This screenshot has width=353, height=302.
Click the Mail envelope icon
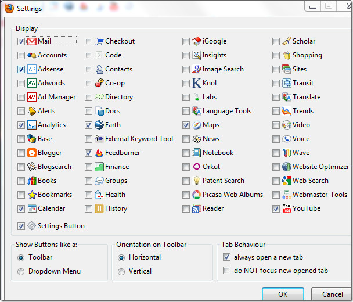click(x=32, y=41)
